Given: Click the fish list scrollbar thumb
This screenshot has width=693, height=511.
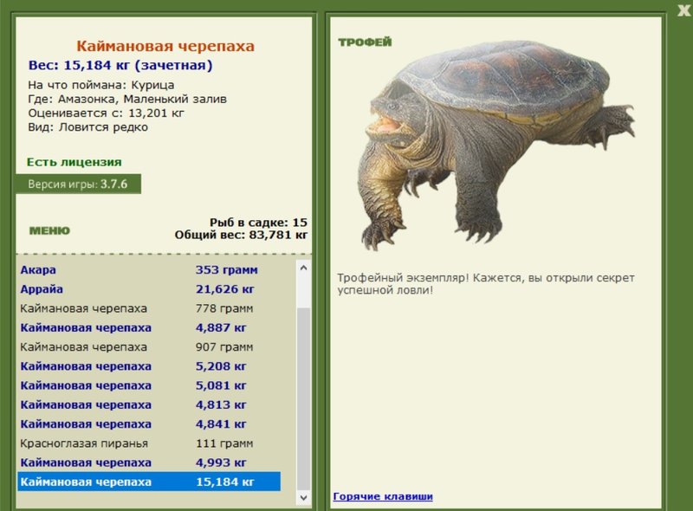Looking at the screenshot, I should (x=304, y=398).
